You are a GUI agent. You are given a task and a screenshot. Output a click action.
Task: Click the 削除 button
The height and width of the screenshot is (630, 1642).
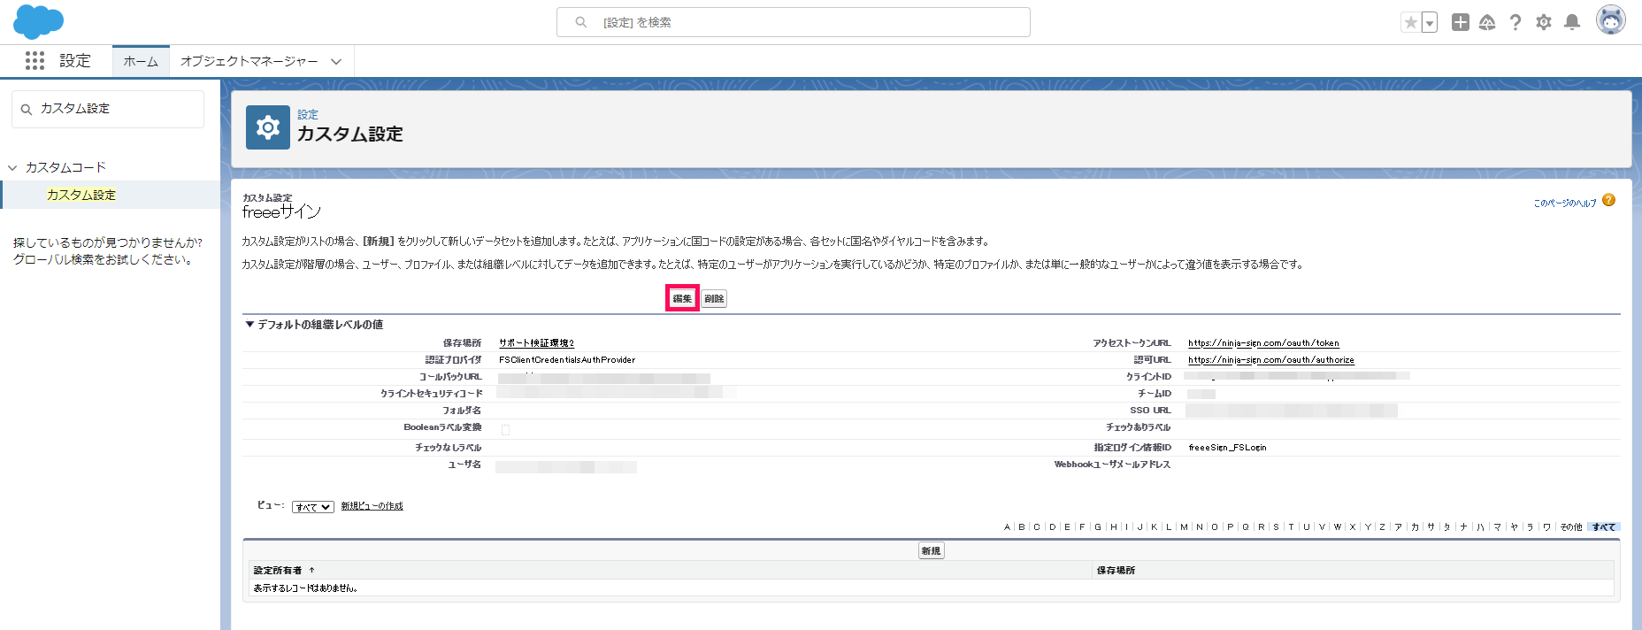pyautogui.click(x=714, y=298)
